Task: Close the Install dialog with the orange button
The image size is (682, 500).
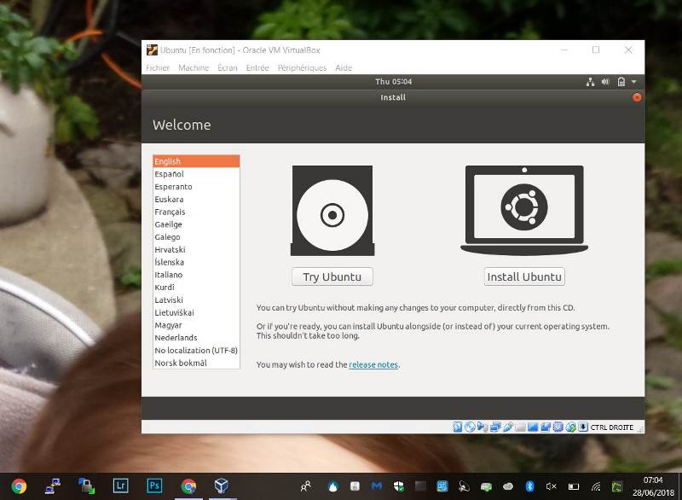Action: click(x=637, y=97)
